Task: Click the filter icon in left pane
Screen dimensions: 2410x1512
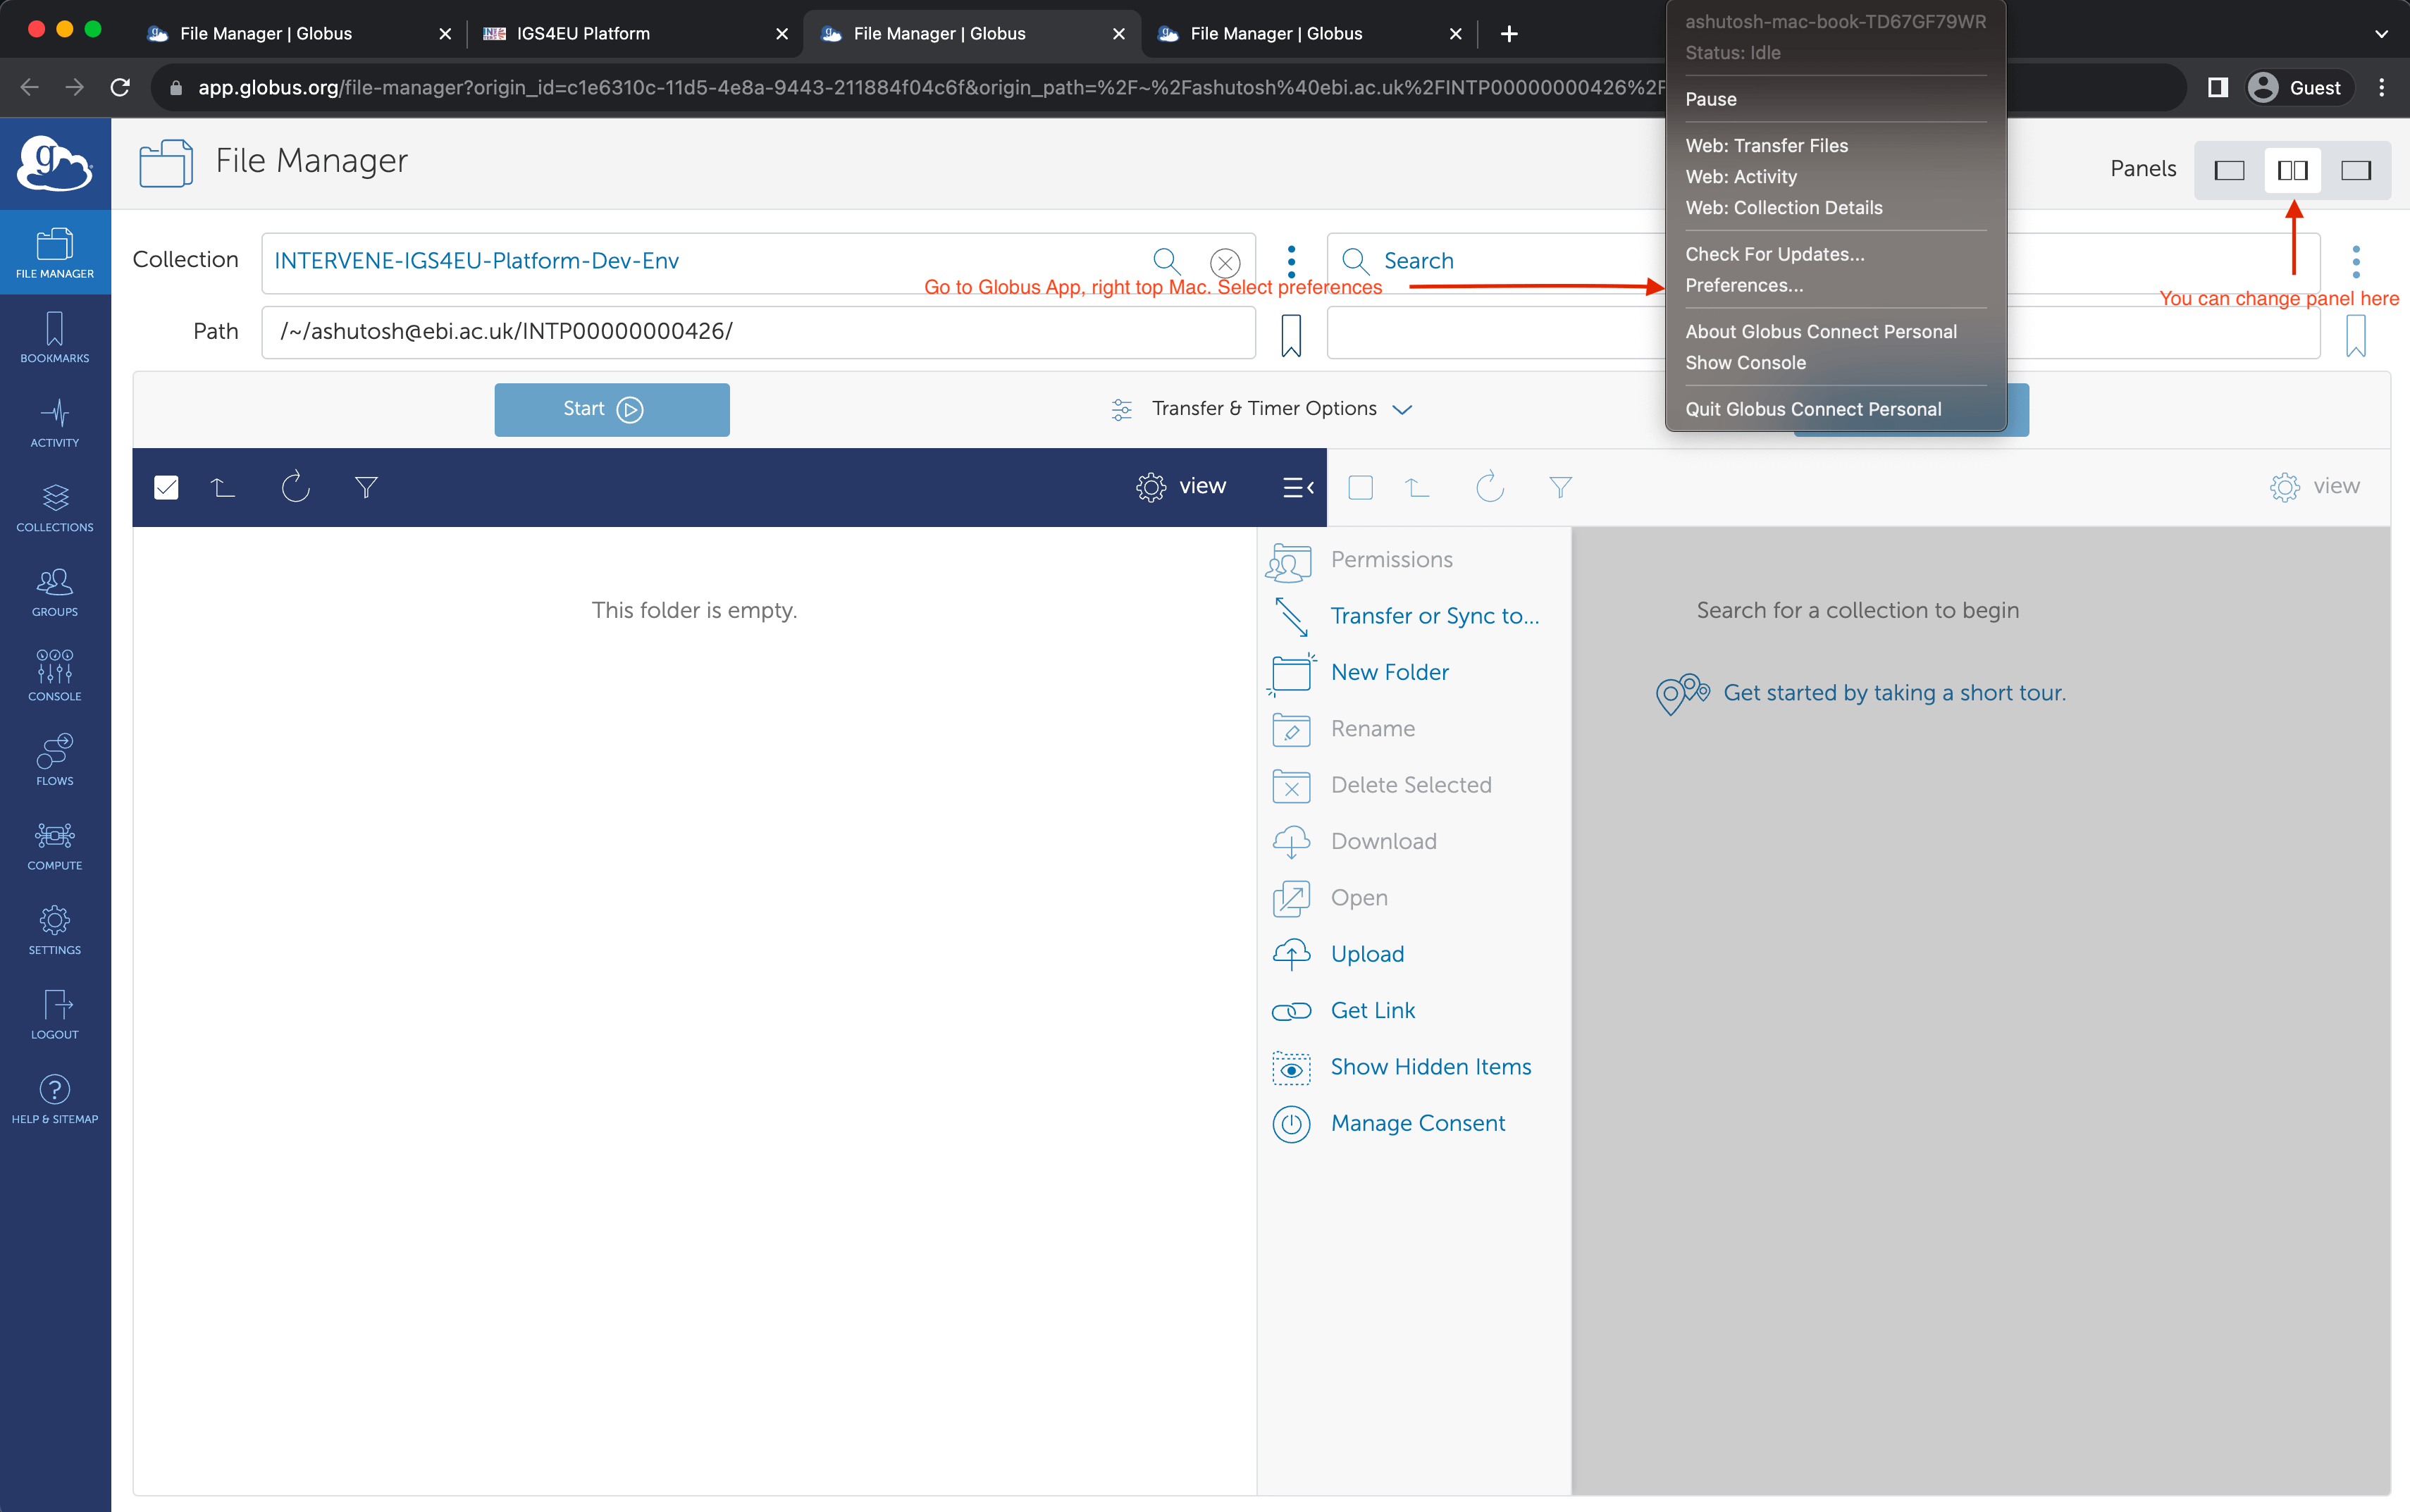Action: (x=366, y=487)
